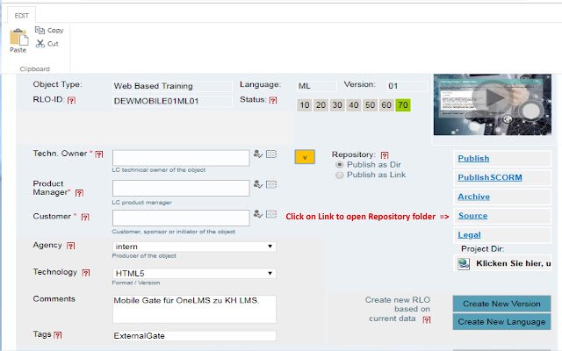Click the Cut scissors icon
The image size is (562, 351).
click(x=40, y=44)
